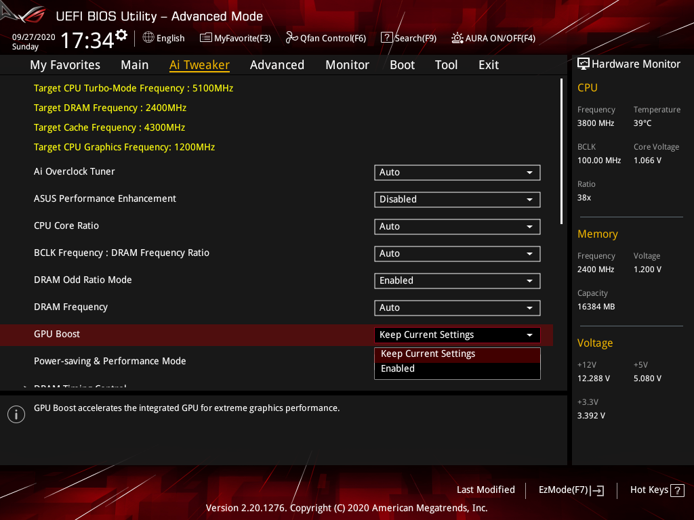Open Qfan Control fan icon
The image size is (694, 520).
coord(291,38)
